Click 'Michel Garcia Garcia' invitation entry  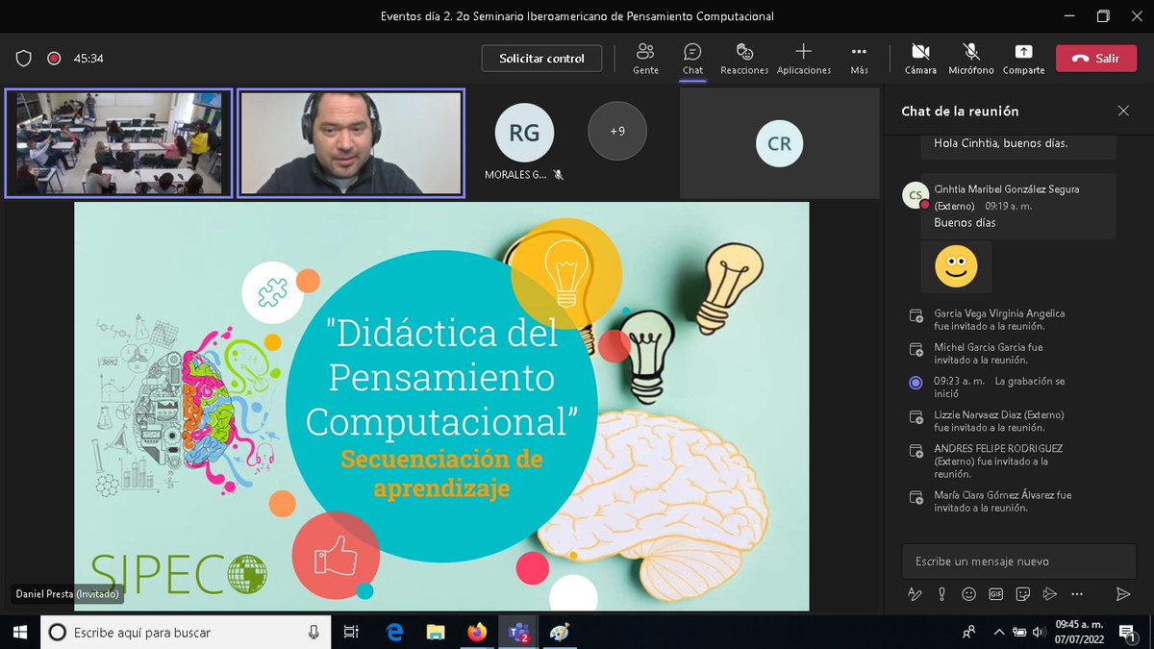(988, 353)
